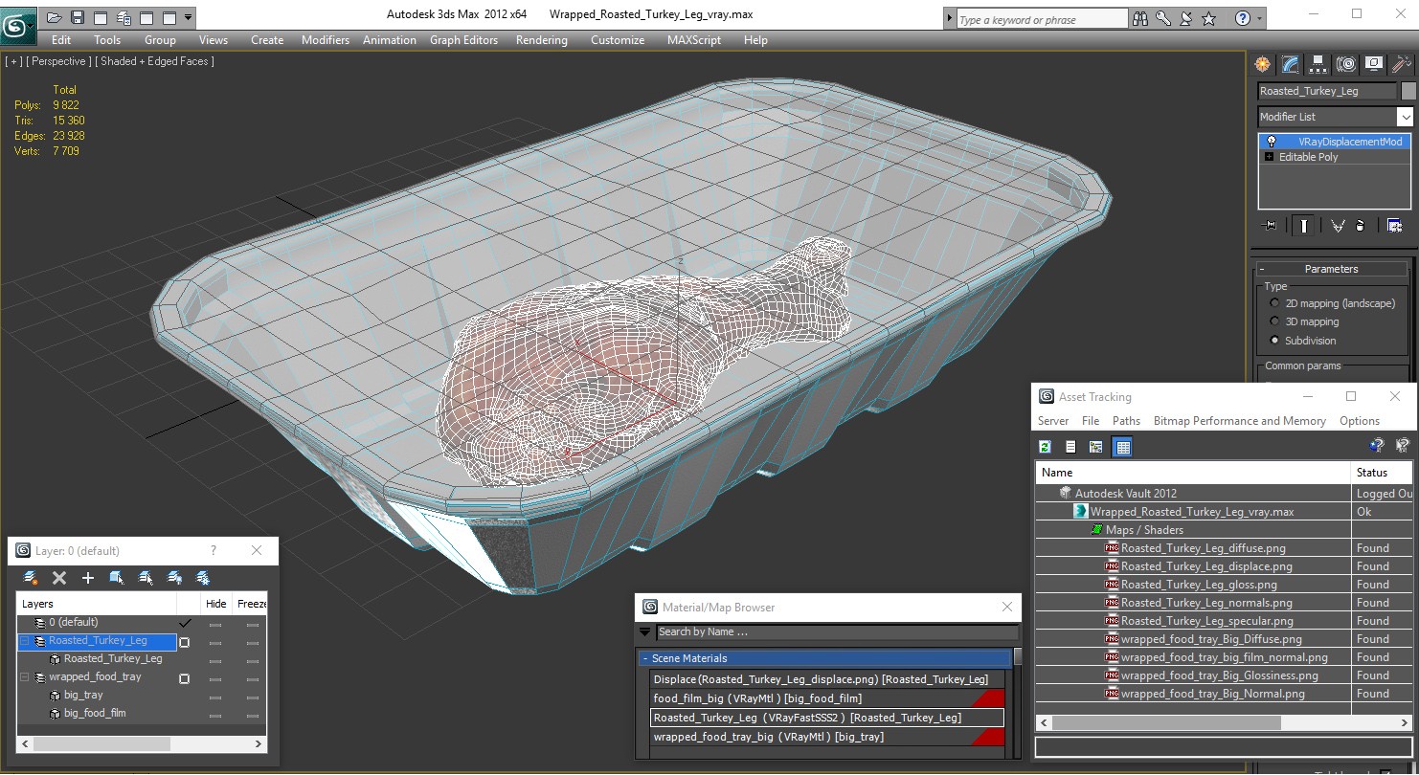Screen dimensions: 1419x775
Task: Click the Pin Stack icon
Action: [x=1271, y=226]
